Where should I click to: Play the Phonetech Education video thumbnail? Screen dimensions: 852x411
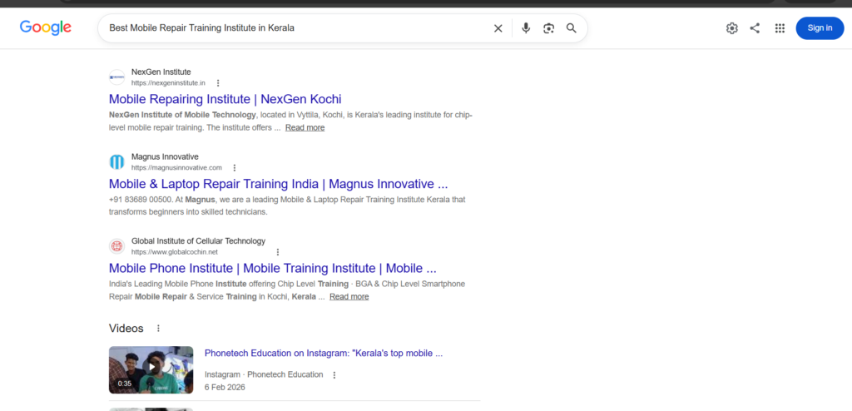(151, 369)
